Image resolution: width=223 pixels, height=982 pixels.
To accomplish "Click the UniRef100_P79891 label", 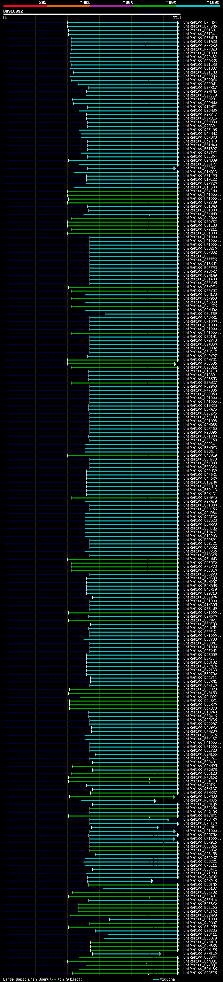I will pos(200,540).
